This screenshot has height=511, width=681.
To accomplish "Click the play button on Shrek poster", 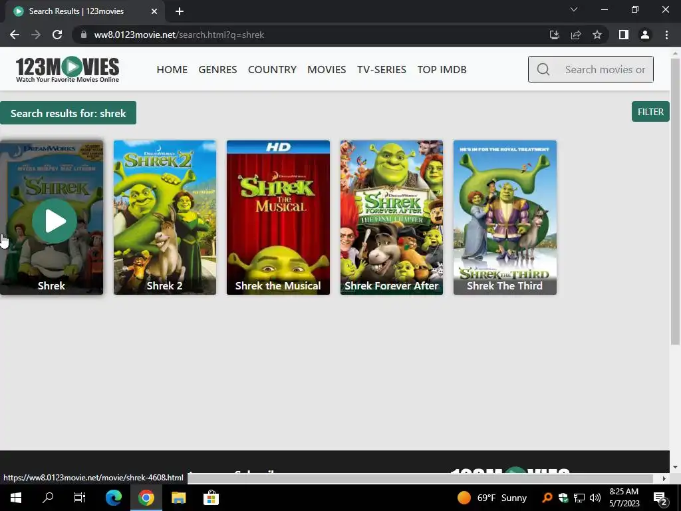I will click(55, 221).
